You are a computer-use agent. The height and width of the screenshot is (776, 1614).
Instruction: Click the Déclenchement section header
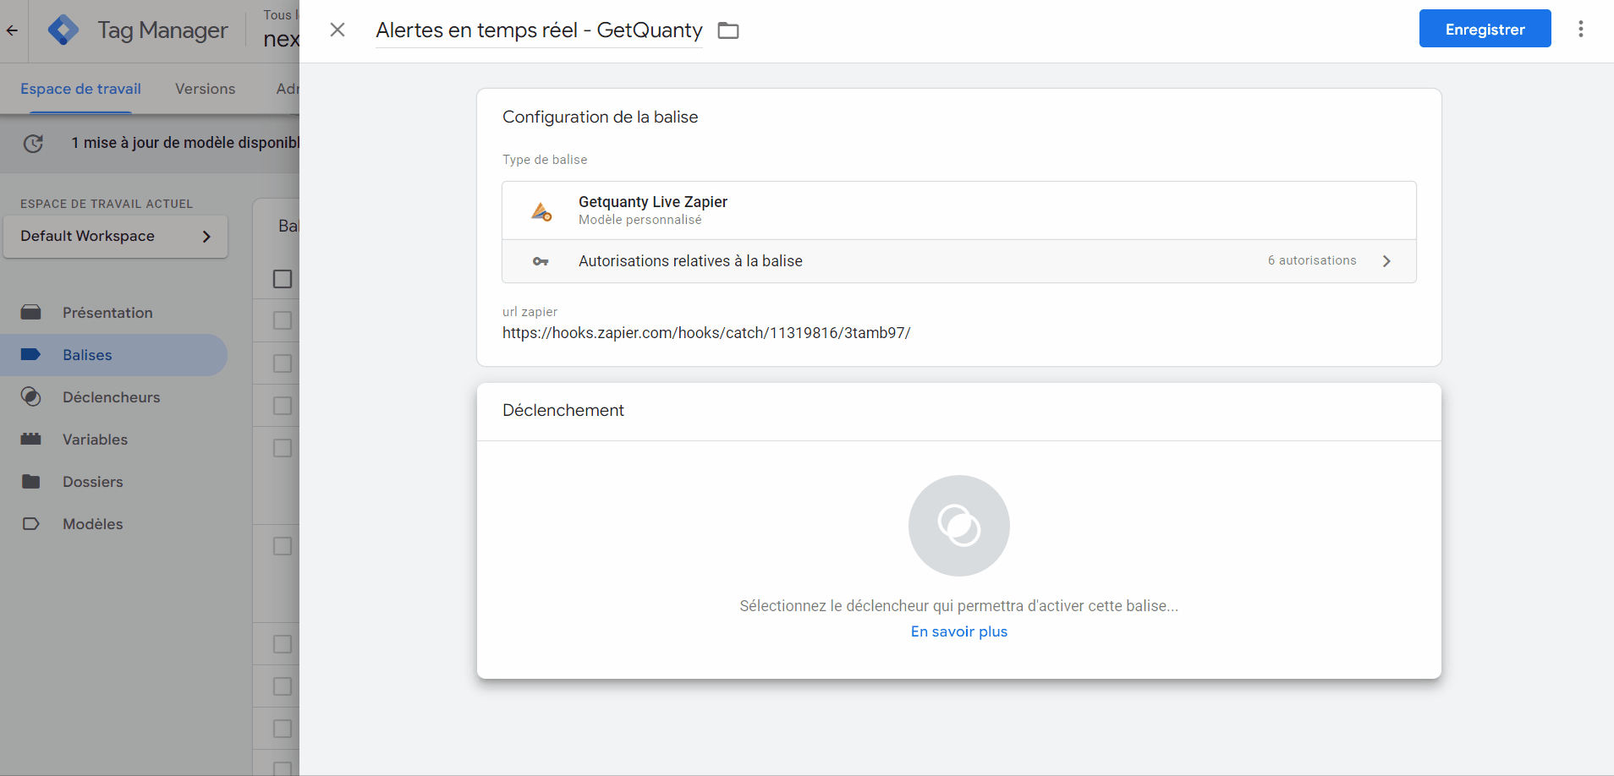click(563, 410)
